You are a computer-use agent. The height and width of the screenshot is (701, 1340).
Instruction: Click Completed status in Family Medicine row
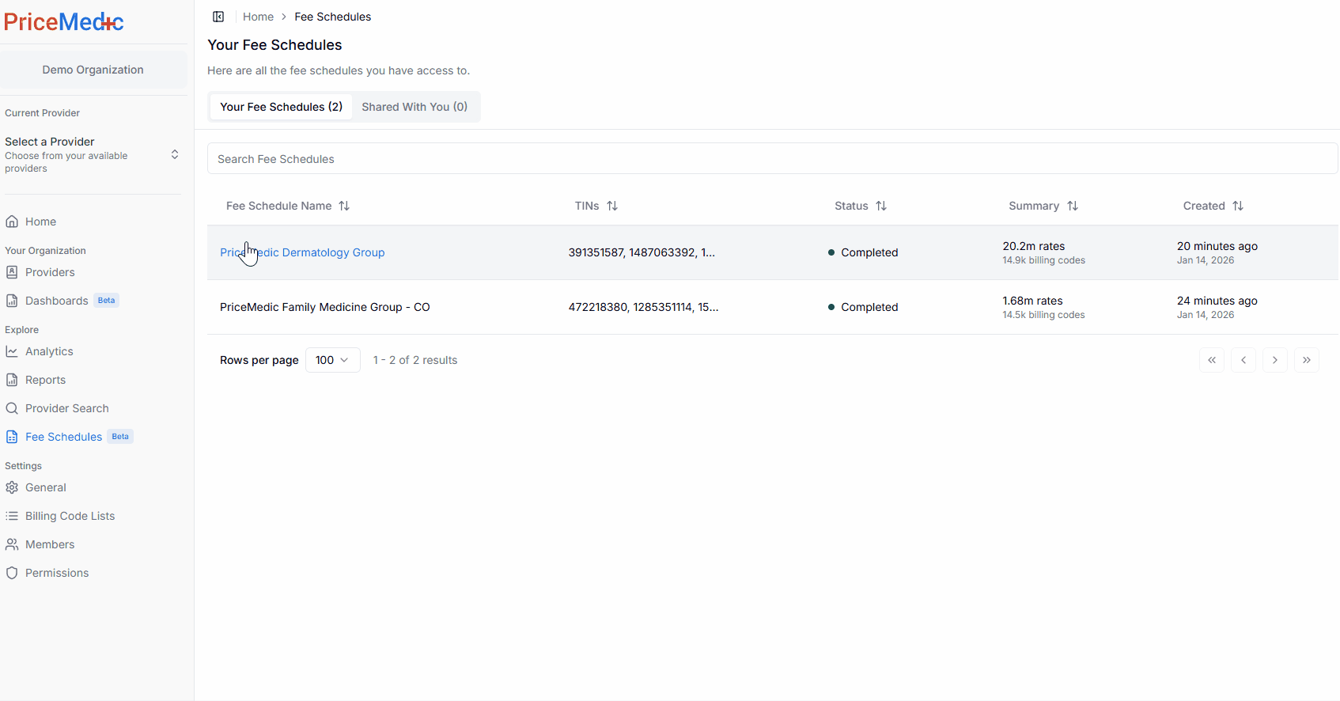point(863,307)
